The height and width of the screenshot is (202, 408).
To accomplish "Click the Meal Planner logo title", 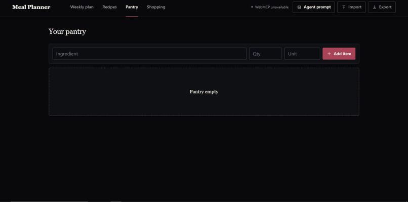I will click(x=31, y=7).
